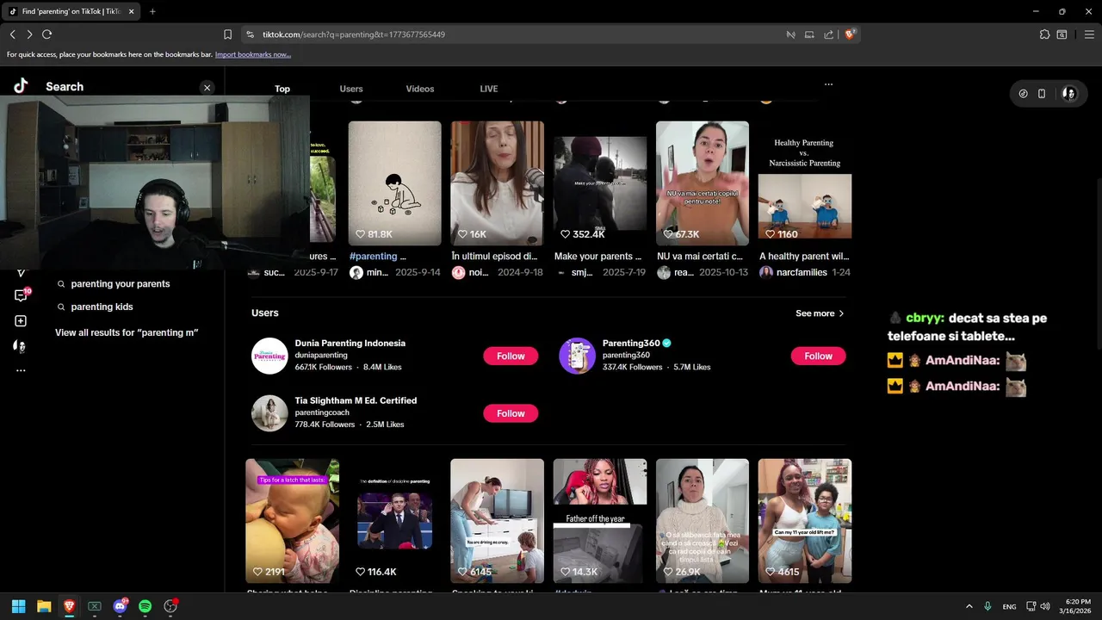The width and height of the screenshot is (1102, 620).
Task: Go back with browser back arrow
Action: [12, 34]
